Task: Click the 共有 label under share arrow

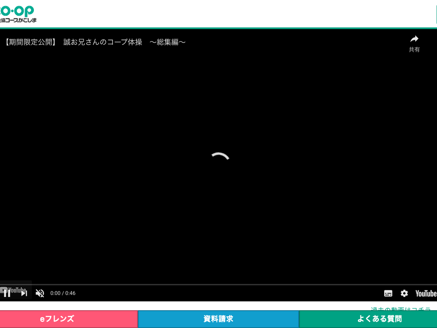Action: point(414,50)
